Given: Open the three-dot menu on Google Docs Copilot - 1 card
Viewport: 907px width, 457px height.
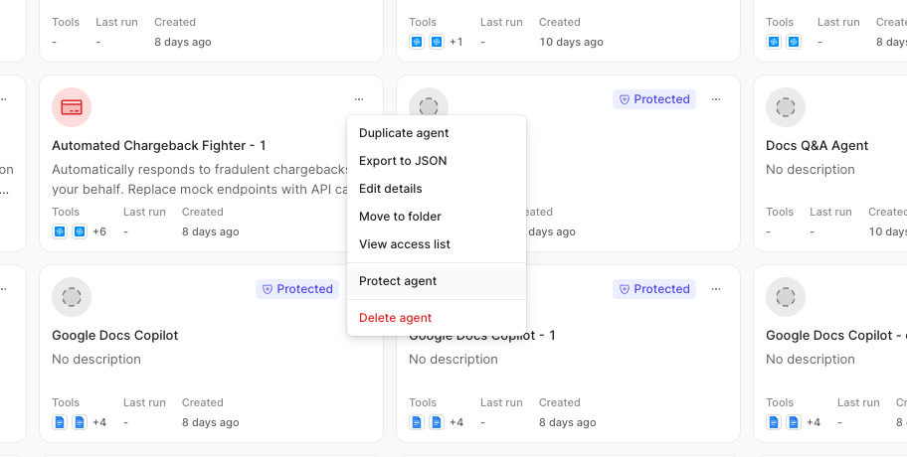Looking at the screenshot, I should 716,289.
